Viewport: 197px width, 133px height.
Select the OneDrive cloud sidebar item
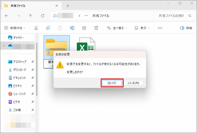(x=10, y=46)
